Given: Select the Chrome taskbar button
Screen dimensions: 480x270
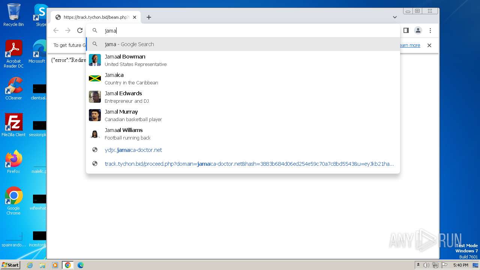Looking at the screenshot, I should tap(68, 265).
